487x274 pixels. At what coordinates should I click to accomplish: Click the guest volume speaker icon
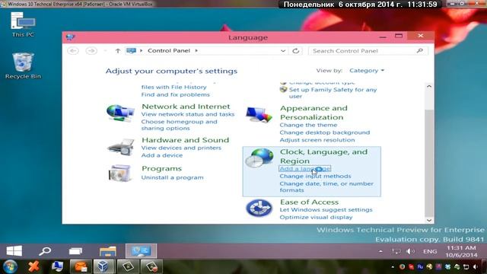410,251
